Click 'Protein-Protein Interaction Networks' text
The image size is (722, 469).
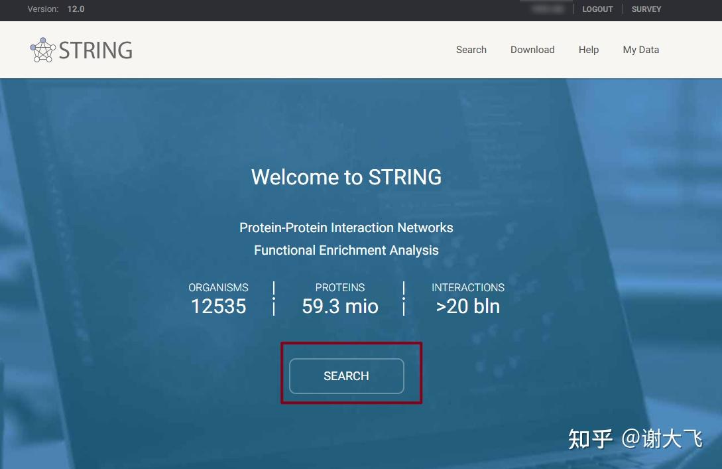(x=346, y=228)
